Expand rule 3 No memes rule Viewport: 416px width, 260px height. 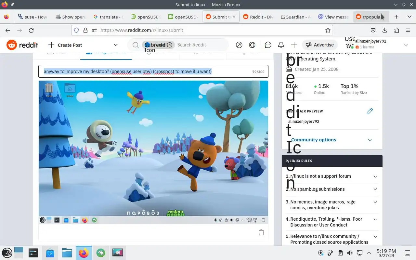coord(331,205)
